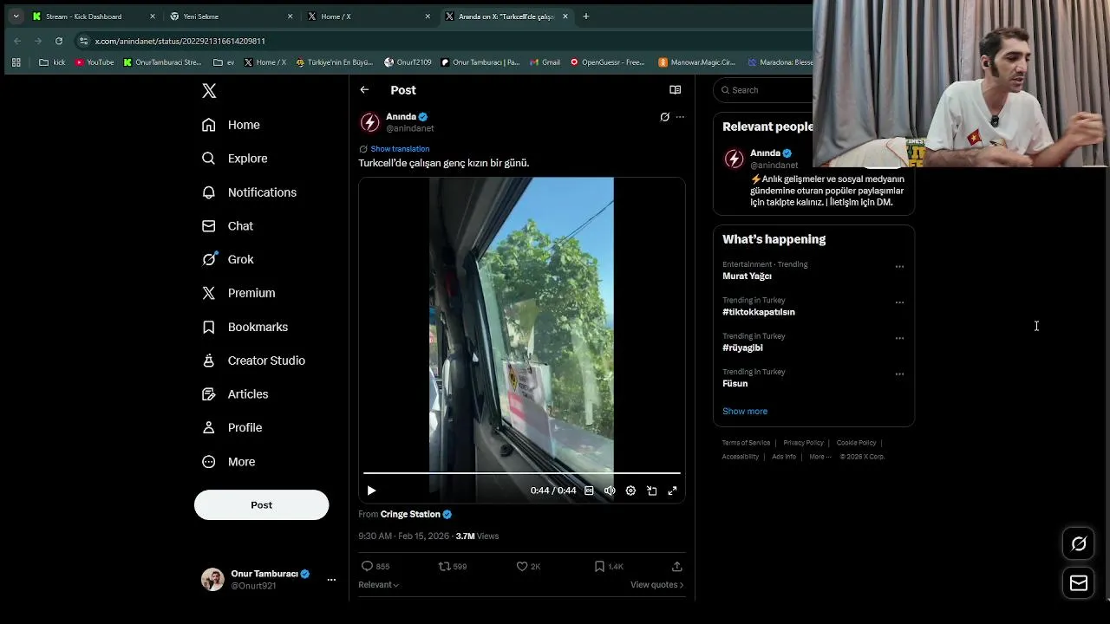Image resolution: width=1110 pixels, height=624 pixels.
Task: Open the floating Grok button
Action: click(1079, 544)
